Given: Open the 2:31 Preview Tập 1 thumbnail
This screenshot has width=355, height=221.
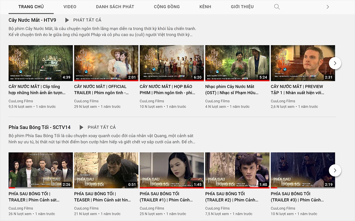Looking at the screenshot, I should click(303, 63).
